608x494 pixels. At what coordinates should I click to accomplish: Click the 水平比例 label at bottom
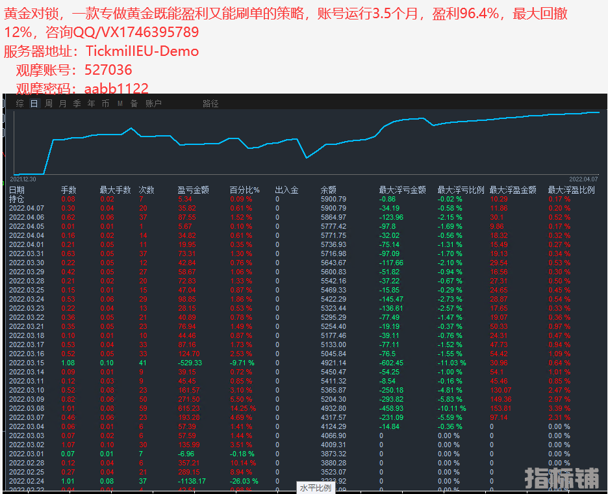(x=315, y=487)
